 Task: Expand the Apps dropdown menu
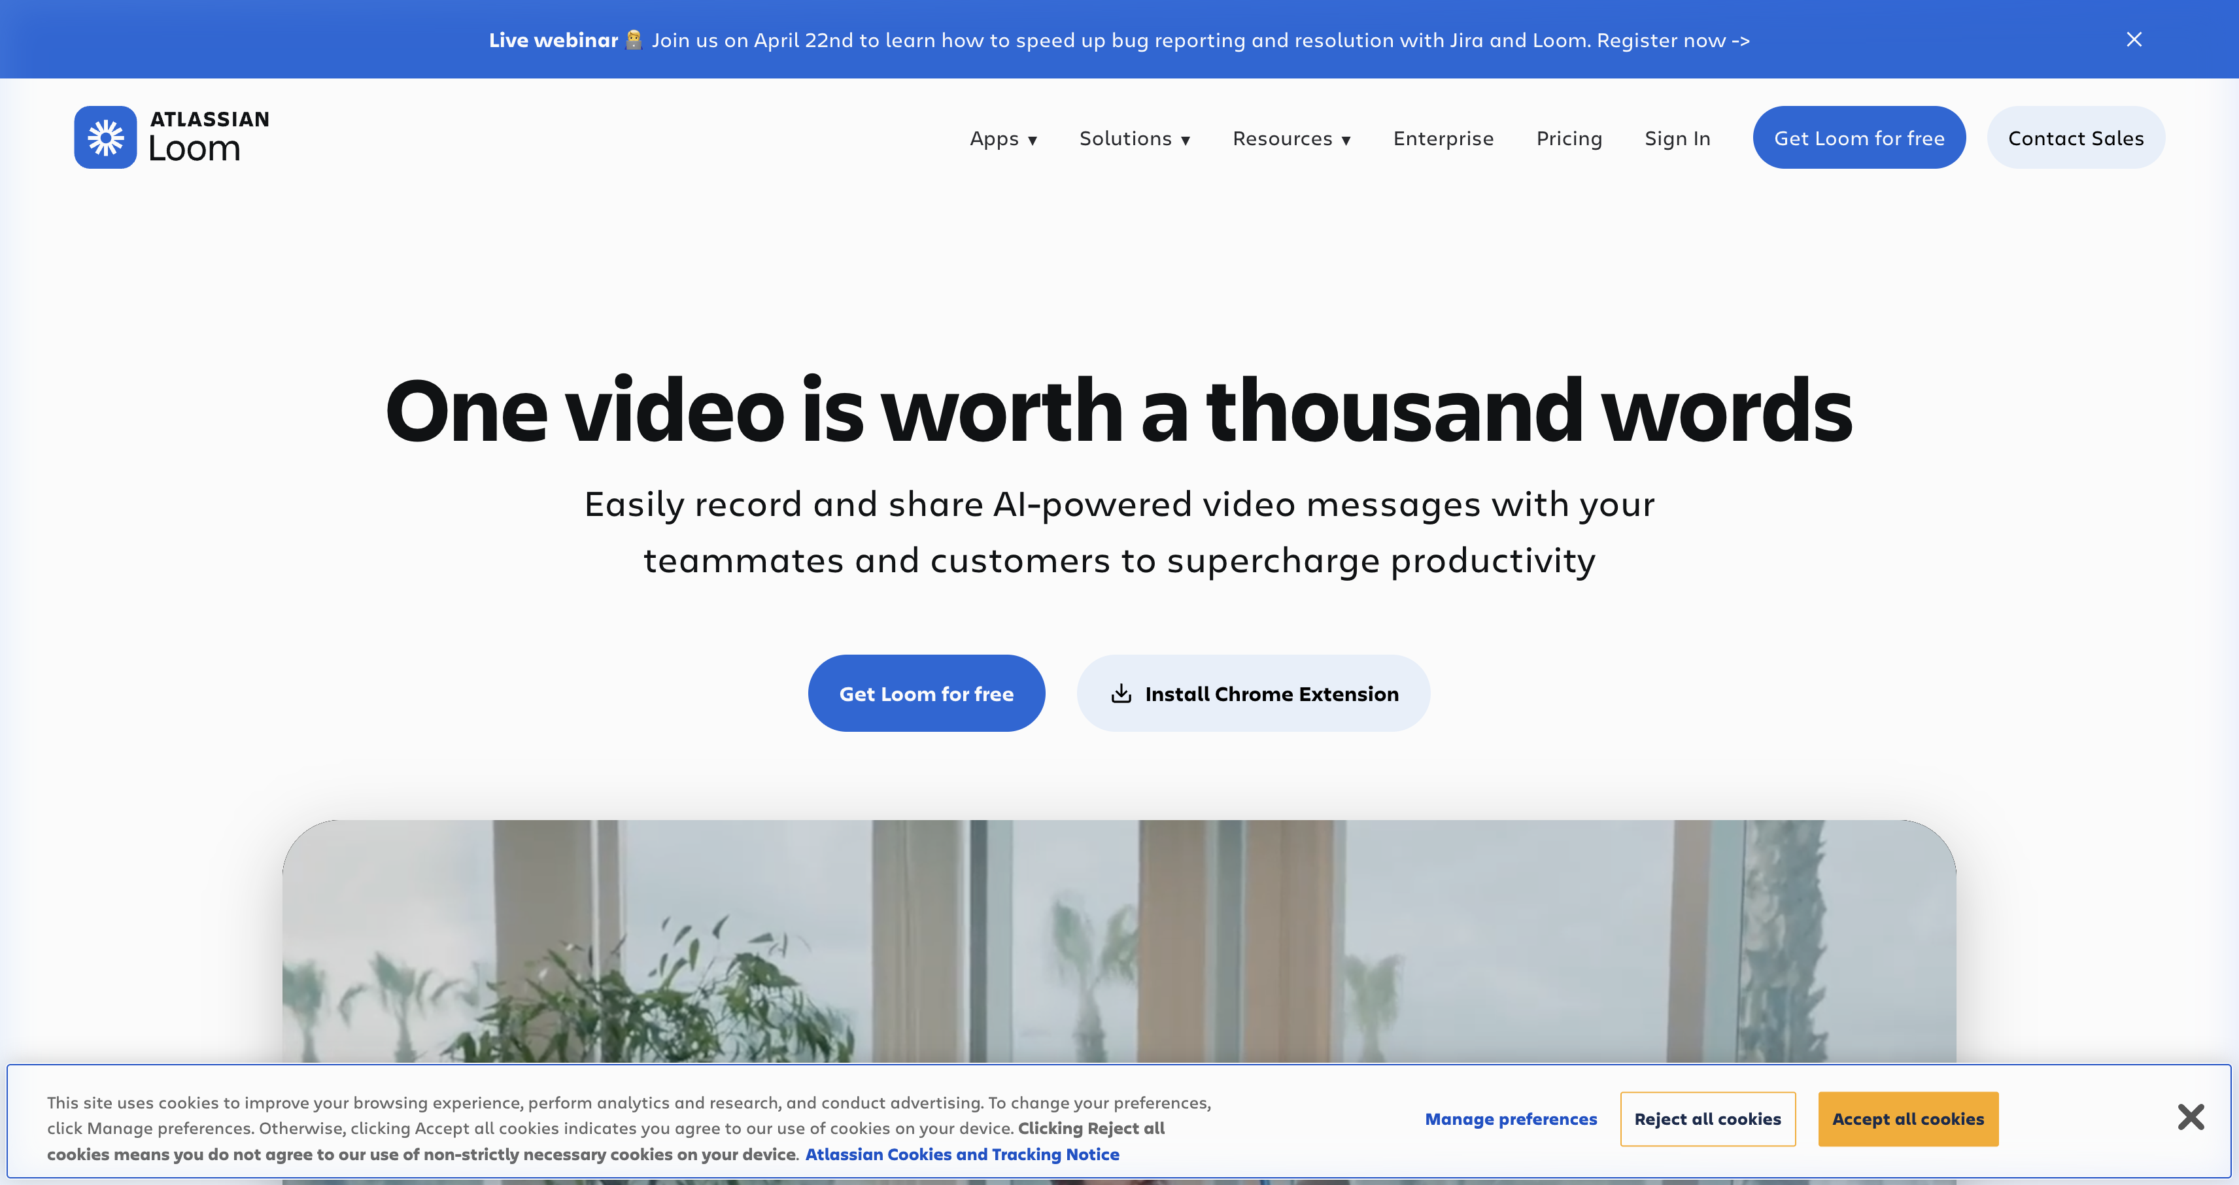click(1003, 138)
